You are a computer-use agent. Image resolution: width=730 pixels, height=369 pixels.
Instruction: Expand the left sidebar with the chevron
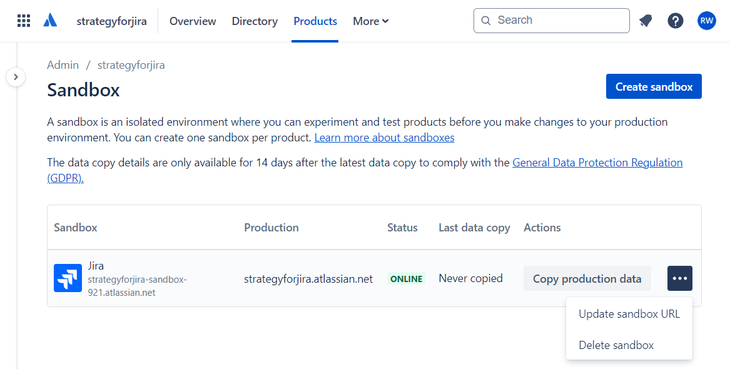pyautogui.click(x=15, y=76)
